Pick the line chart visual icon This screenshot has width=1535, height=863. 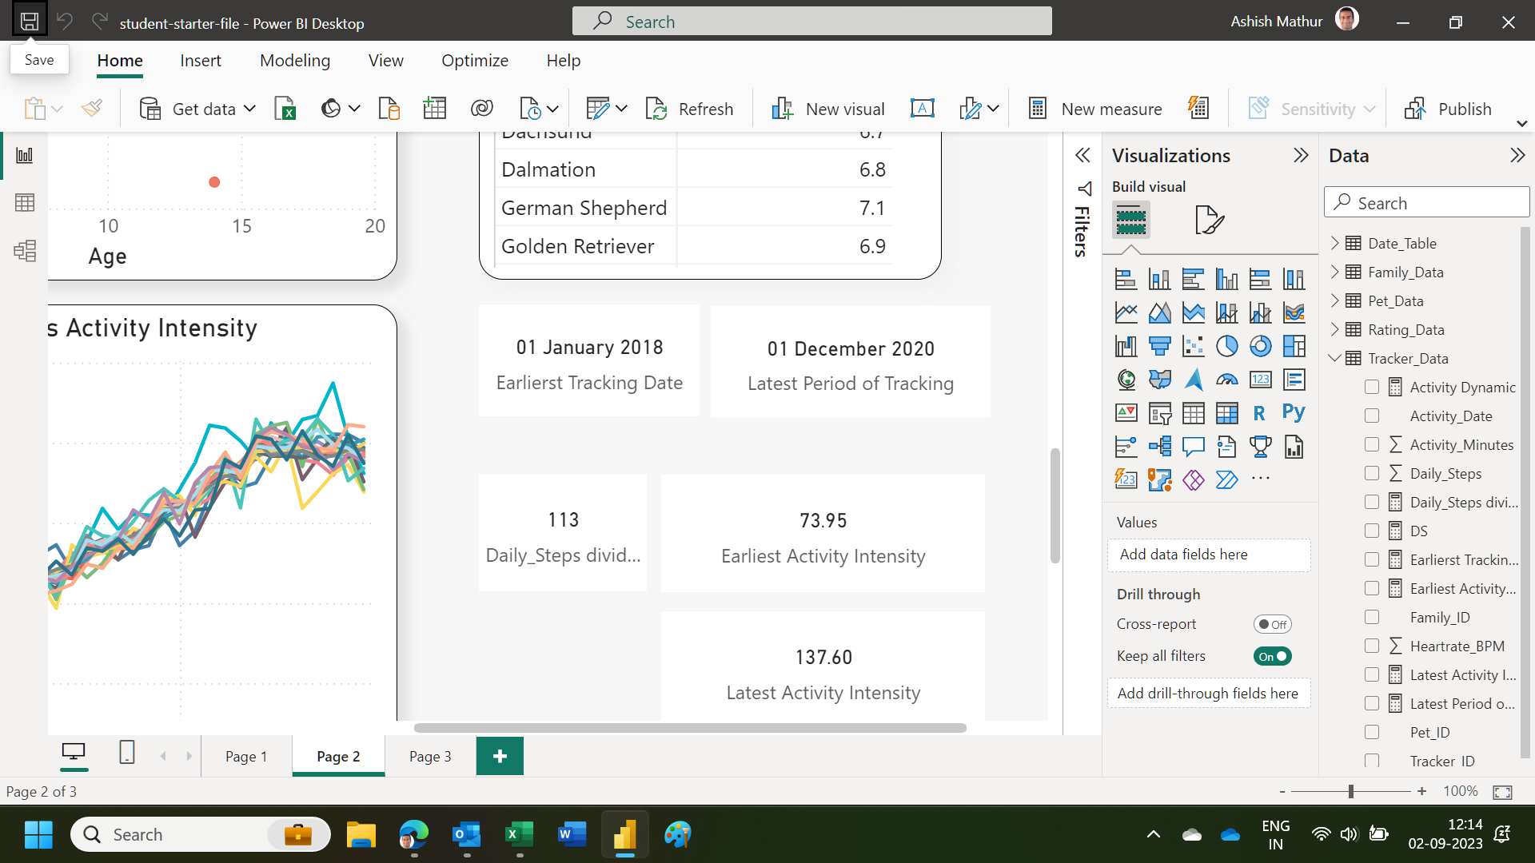[1126, 312]
